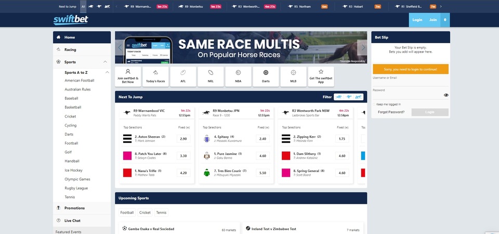
Task: Add Epitaxy at 2.40 odds
Action: [263, 139]
